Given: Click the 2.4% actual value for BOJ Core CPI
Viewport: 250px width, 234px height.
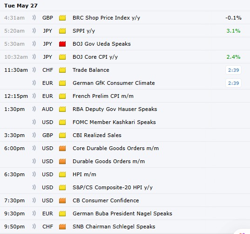Looking at the screenshot, I should 233,57.
